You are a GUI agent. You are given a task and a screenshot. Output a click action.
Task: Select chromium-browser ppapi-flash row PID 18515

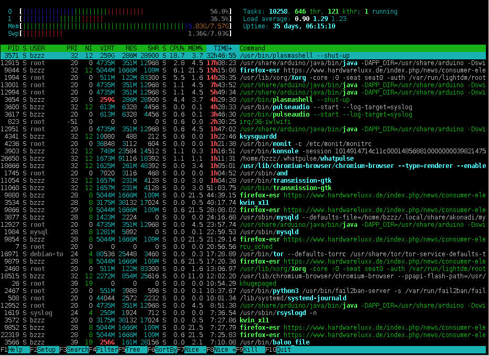[243, 276]
